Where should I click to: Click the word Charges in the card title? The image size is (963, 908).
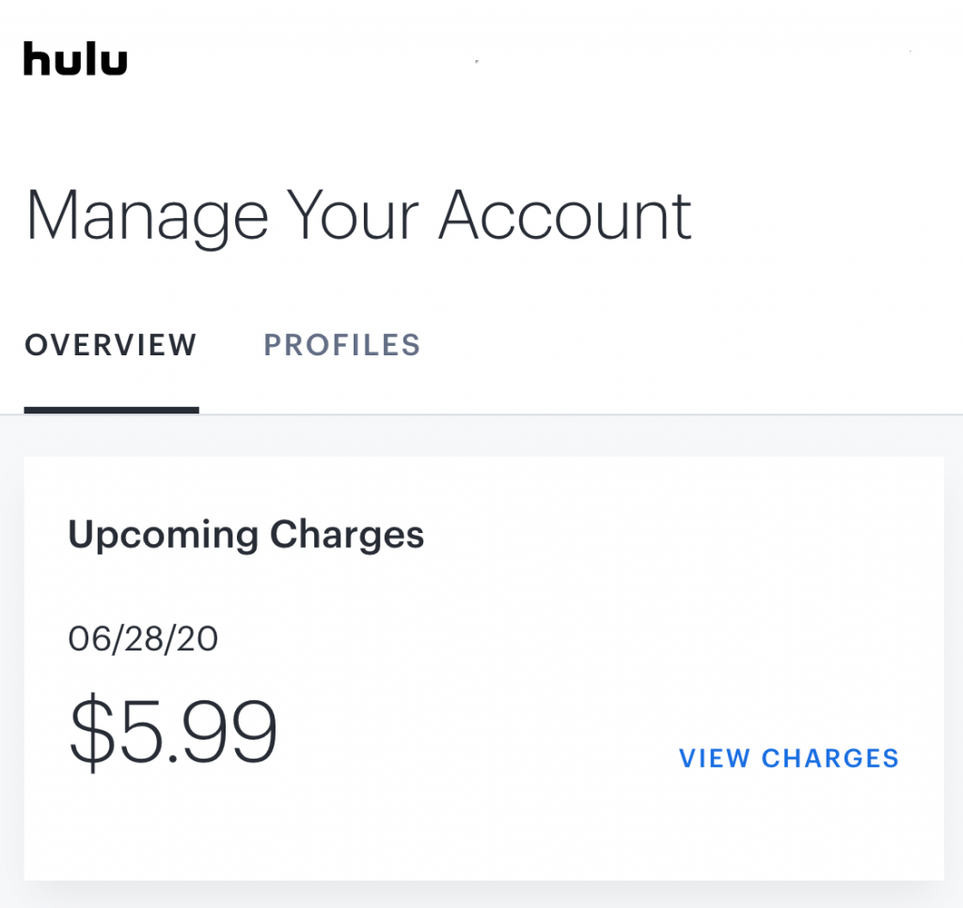pos(347,534)
